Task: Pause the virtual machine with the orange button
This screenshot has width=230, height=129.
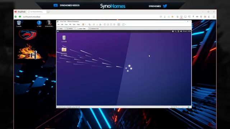Action: [83, 24]
